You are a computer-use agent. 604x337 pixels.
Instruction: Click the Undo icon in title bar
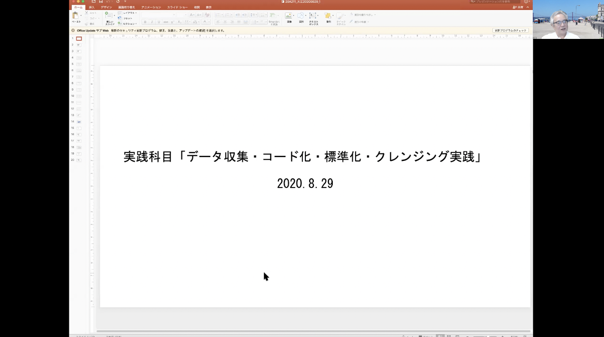[x=108, y=1]
